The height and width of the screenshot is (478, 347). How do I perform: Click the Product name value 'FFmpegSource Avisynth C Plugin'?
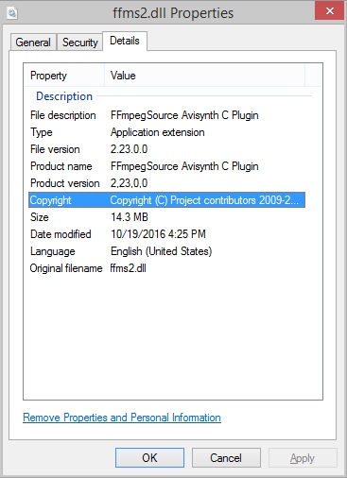click(x=184, y=166)
